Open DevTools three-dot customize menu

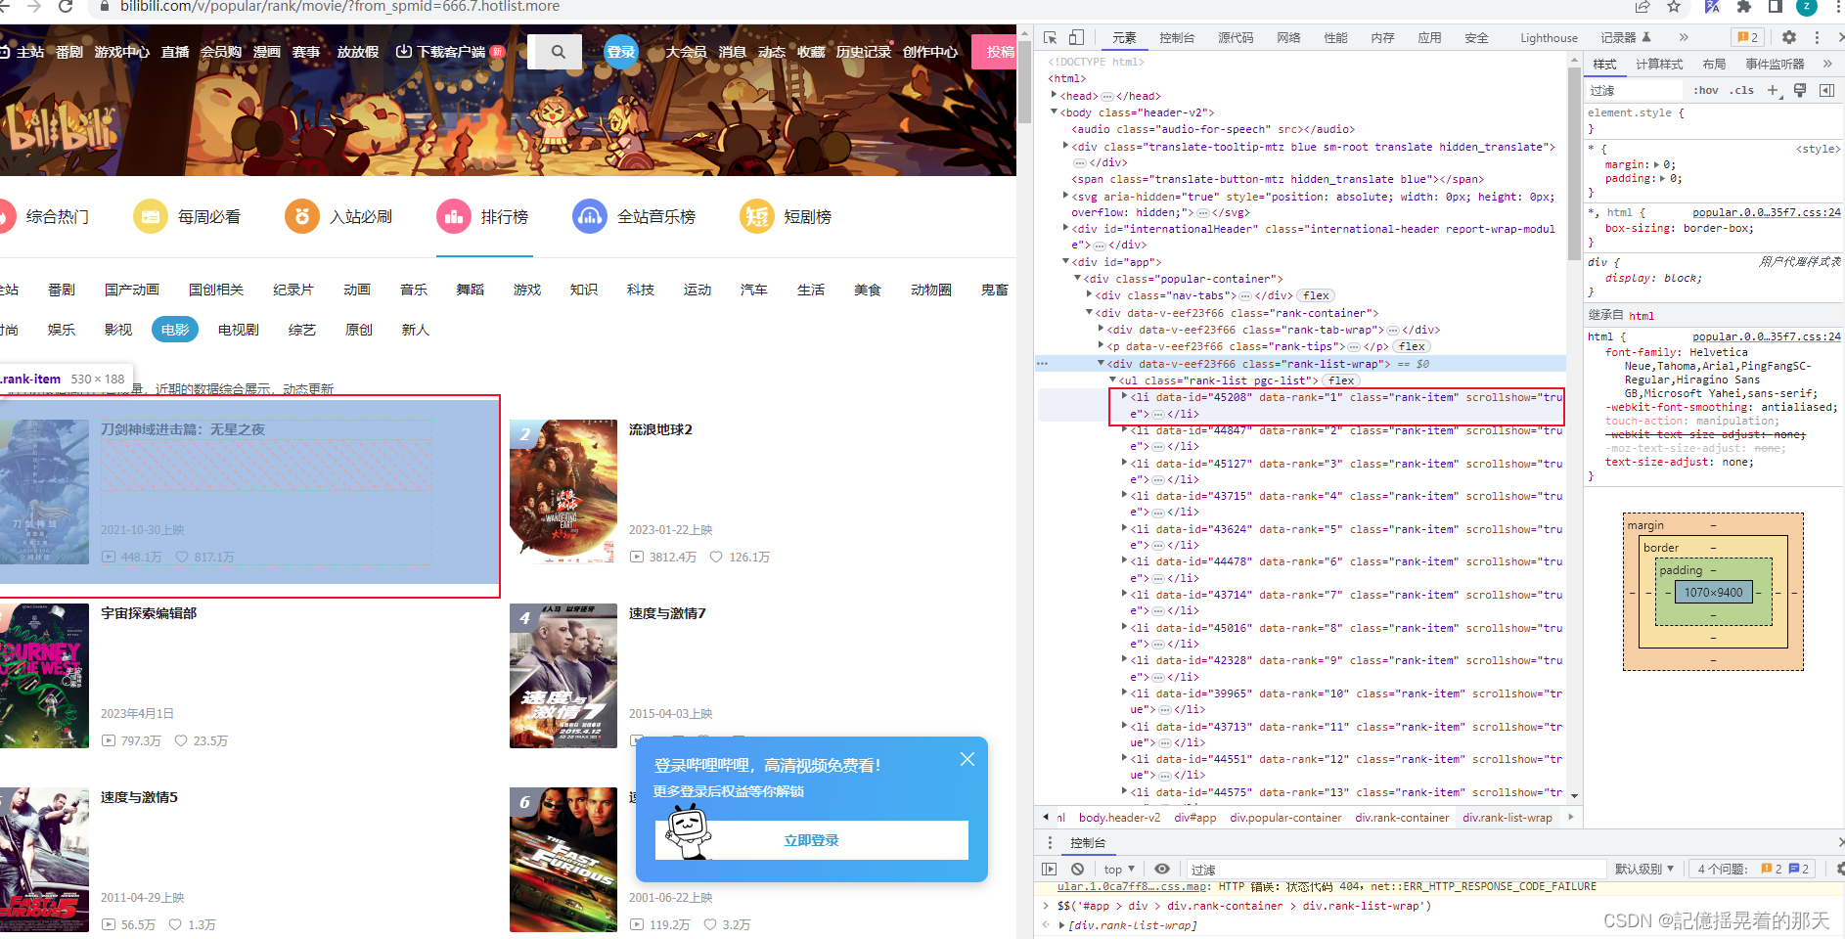tap(1818, 37)
